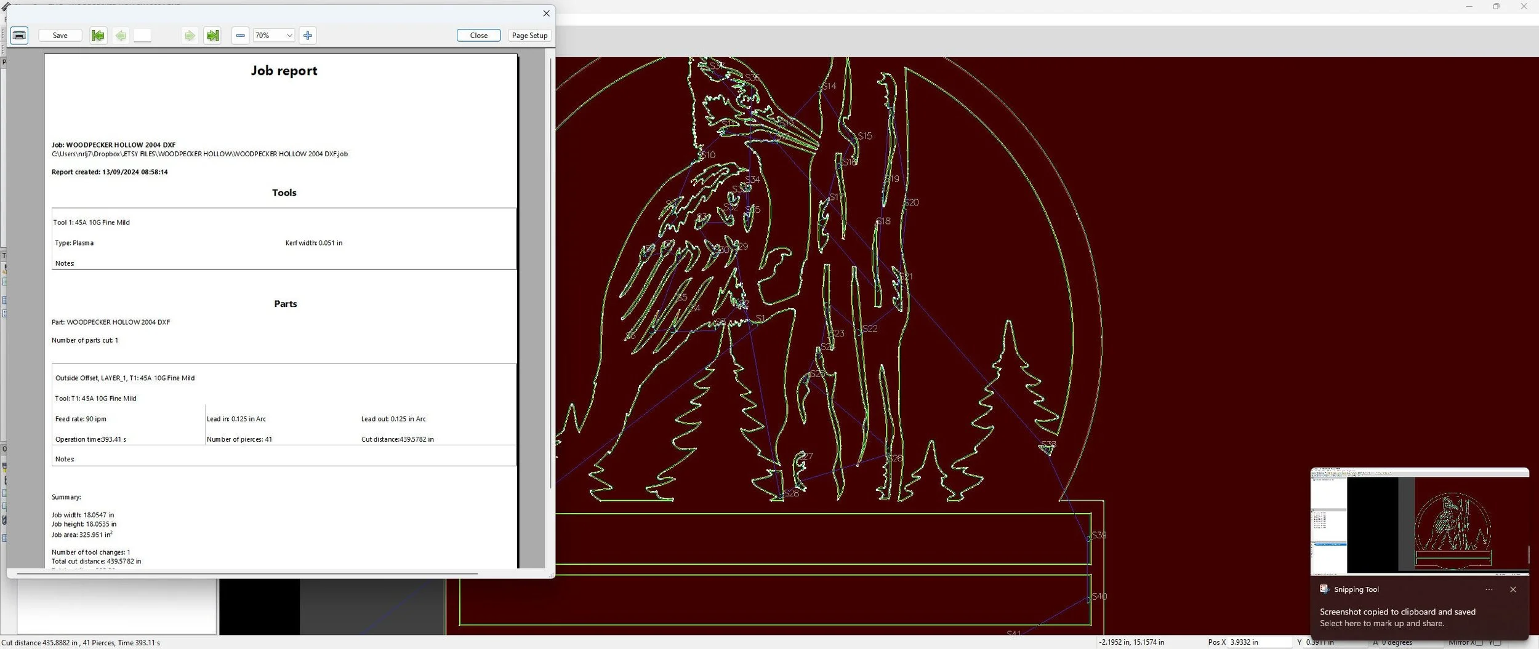Click 'Job height: 18.0535 in' summary line
This screenshot has width=1539, height=649.
[x=84, y=524]
